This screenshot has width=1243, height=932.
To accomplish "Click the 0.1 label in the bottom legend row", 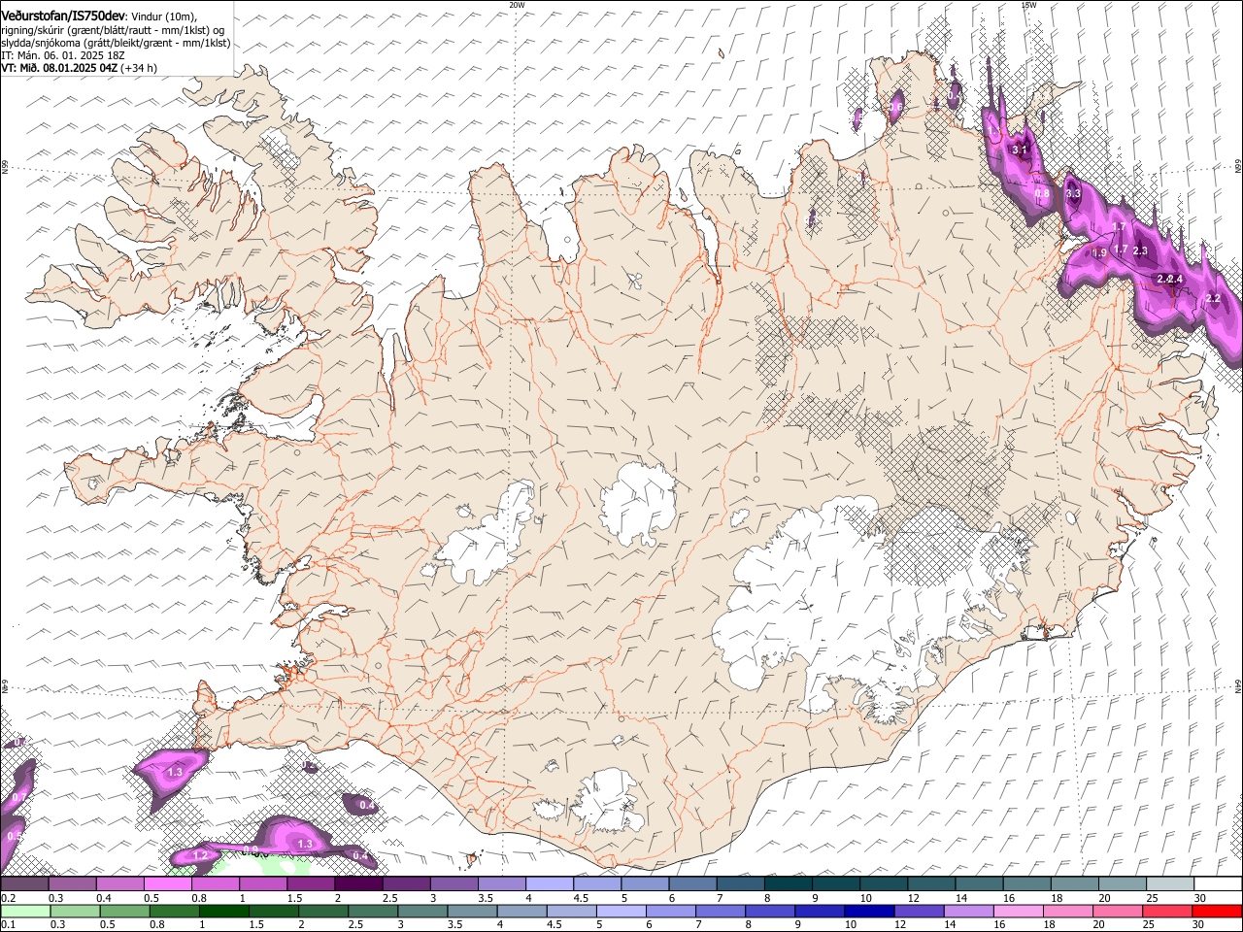I will point(9,925).
